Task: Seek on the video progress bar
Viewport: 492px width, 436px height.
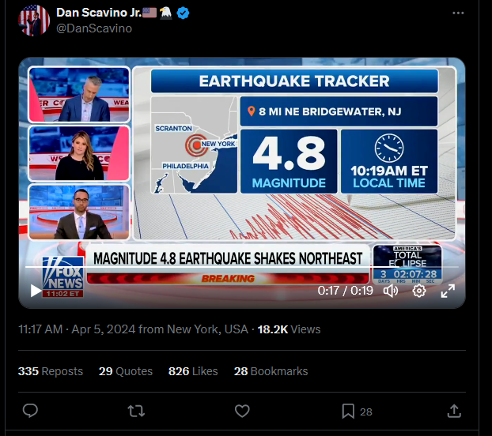Action: [242, 267]
